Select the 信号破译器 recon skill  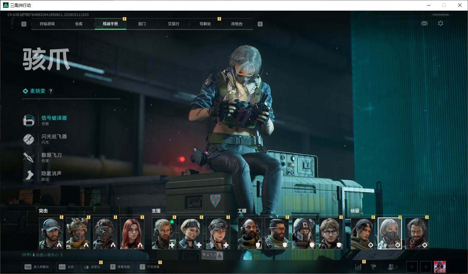tap(45, 120)
